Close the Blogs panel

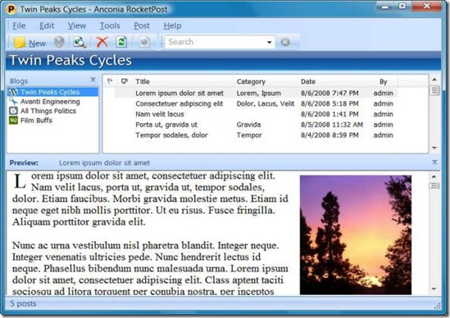pos(93,79)
